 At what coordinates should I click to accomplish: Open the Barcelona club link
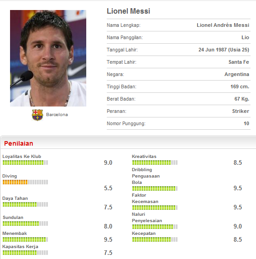(57, 114)
